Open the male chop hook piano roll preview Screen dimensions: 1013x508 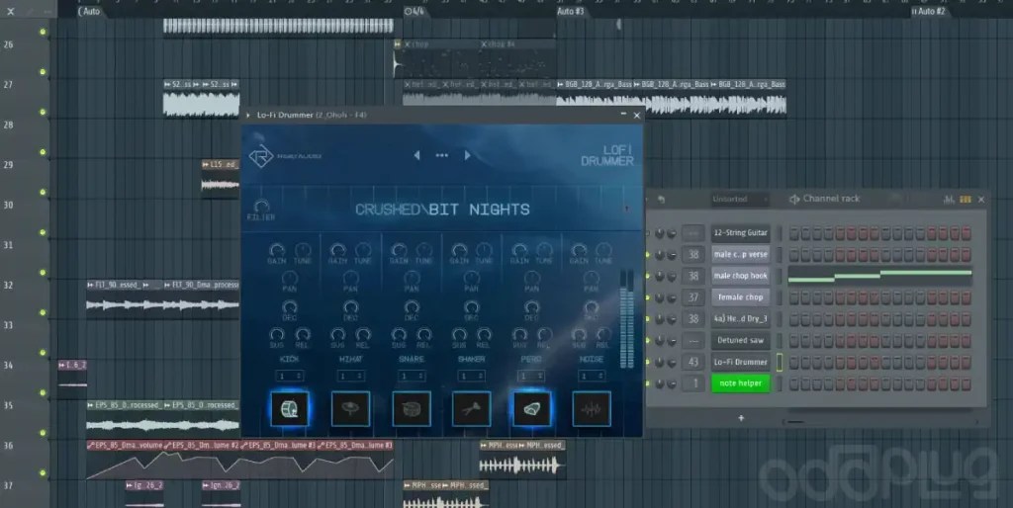pos(879,276)
